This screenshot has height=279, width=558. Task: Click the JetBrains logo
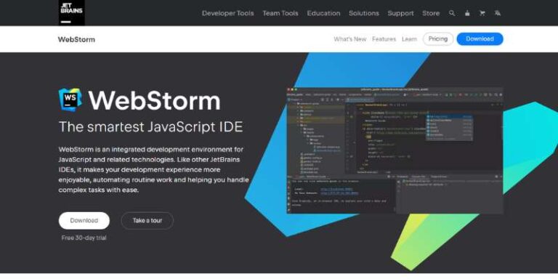(71, 12)
